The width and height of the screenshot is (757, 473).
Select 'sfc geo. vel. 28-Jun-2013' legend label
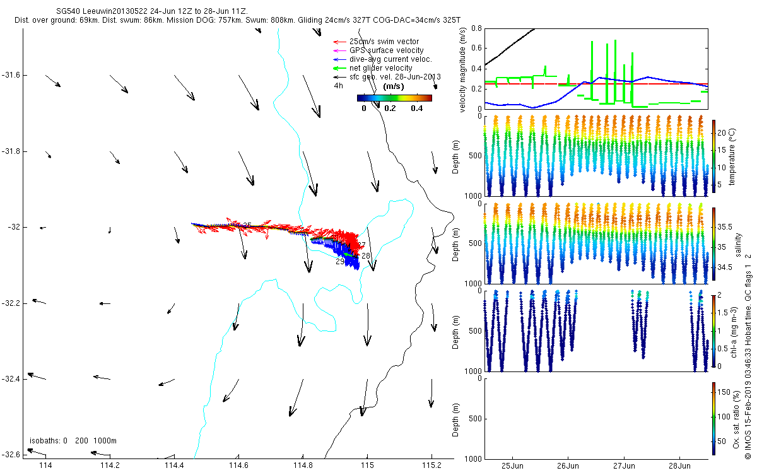point(394,77)
